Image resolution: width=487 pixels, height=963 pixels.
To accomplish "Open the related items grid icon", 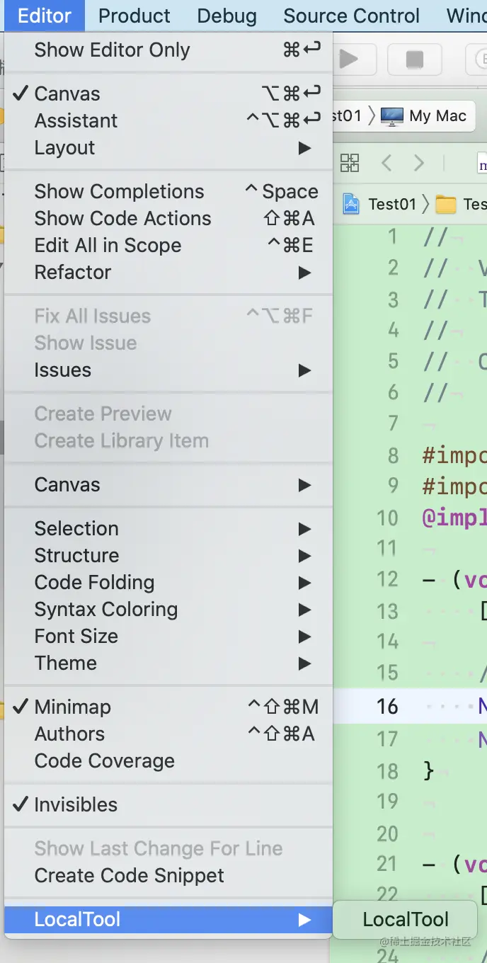I will (x=350, y=164).
